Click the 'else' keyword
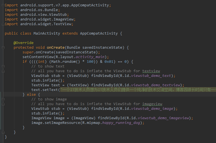The height and width of the screenshot is (143, 216). (31, 95)
